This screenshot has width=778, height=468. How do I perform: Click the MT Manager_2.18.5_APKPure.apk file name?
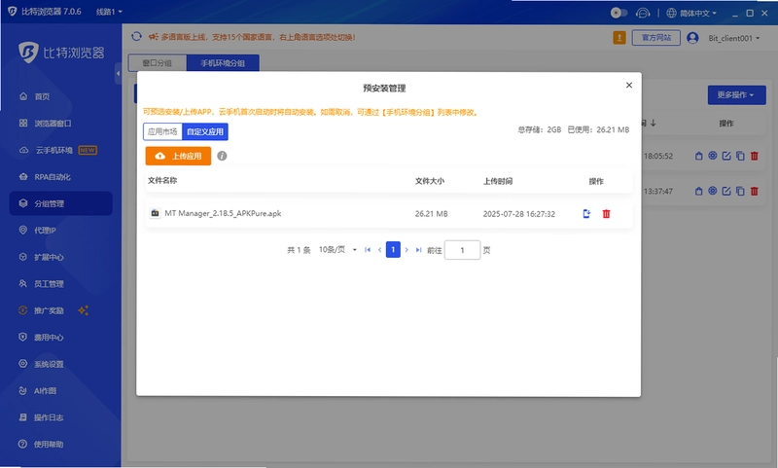click(223, 213)
